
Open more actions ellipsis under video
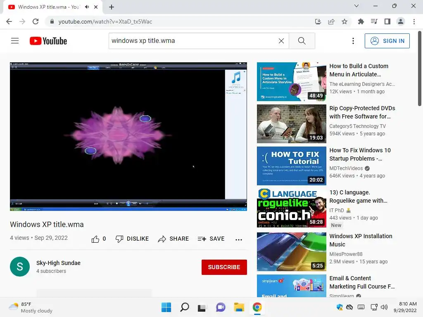239,239
